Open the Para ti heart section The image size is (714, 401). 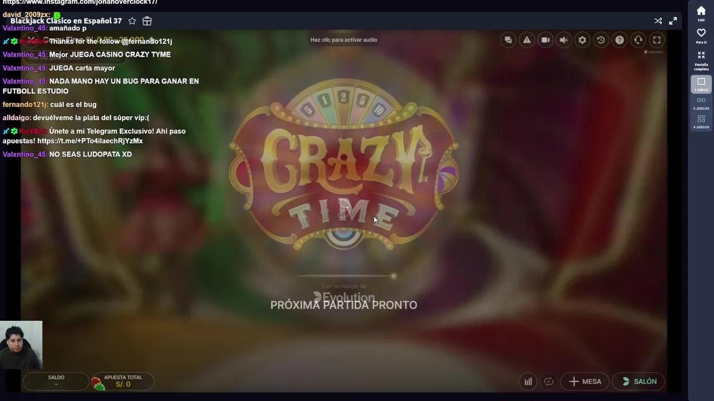701,36
